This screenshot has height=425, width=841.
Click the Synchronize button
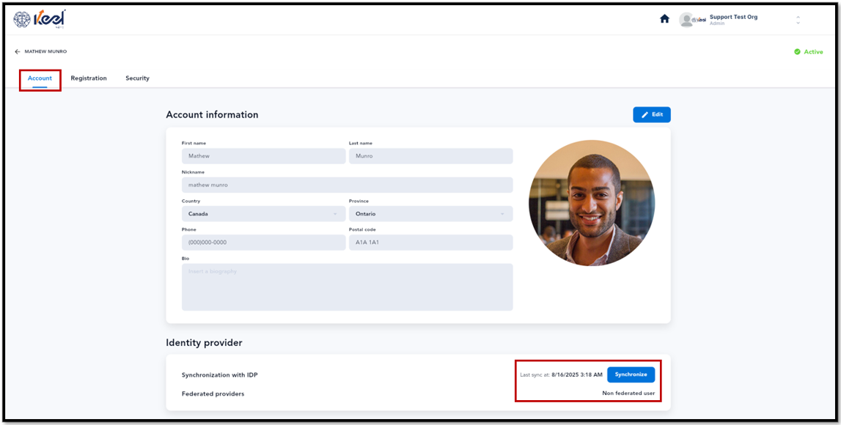coord(631,374)
